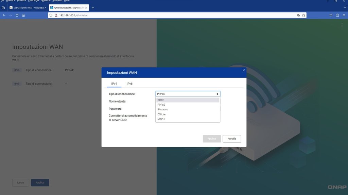Image resolution: width=348 pixels, height=195 pixels.
Task: Select the IP statico option
Action: (188, 110)
